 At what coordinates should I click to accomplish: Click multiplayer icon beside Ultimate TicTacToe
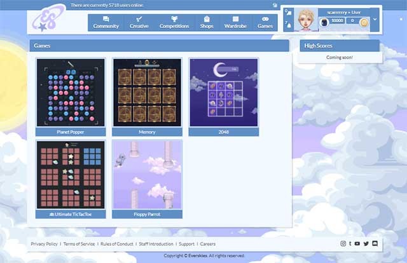pyautogui.click(x=52, y=214)
